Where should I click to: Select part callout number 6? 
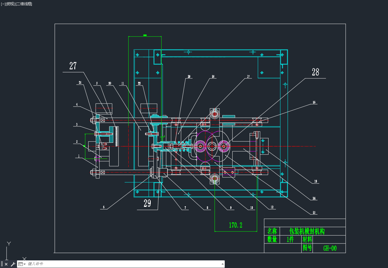click(x=104, y=207)
